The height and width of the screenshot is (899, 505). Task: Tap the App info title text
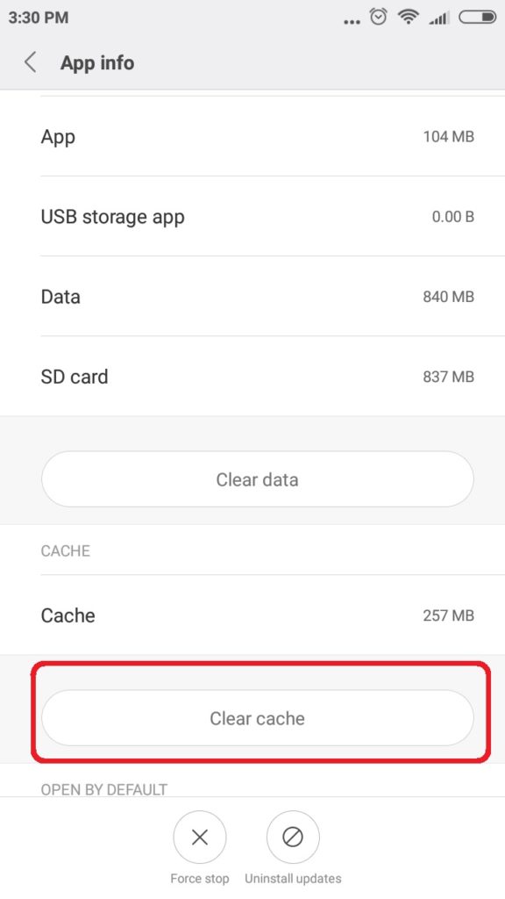point(97,62)
